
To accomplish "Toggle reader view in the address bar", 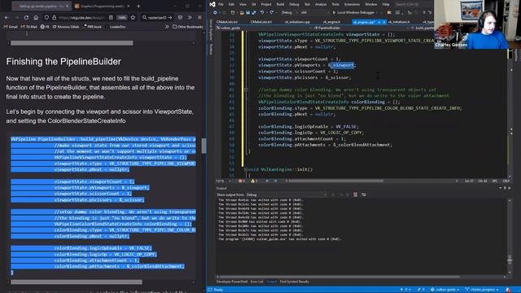I will (x=111, y=17).
